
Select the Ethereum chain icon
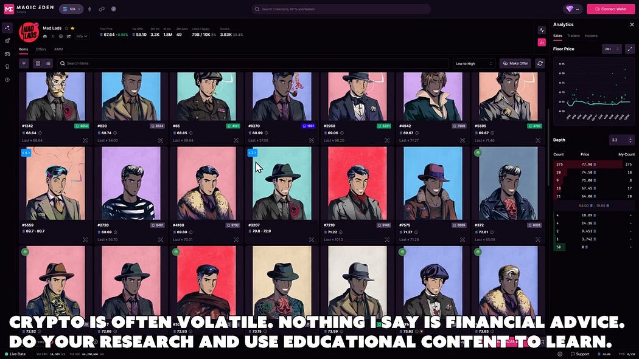tap(89, 9)
